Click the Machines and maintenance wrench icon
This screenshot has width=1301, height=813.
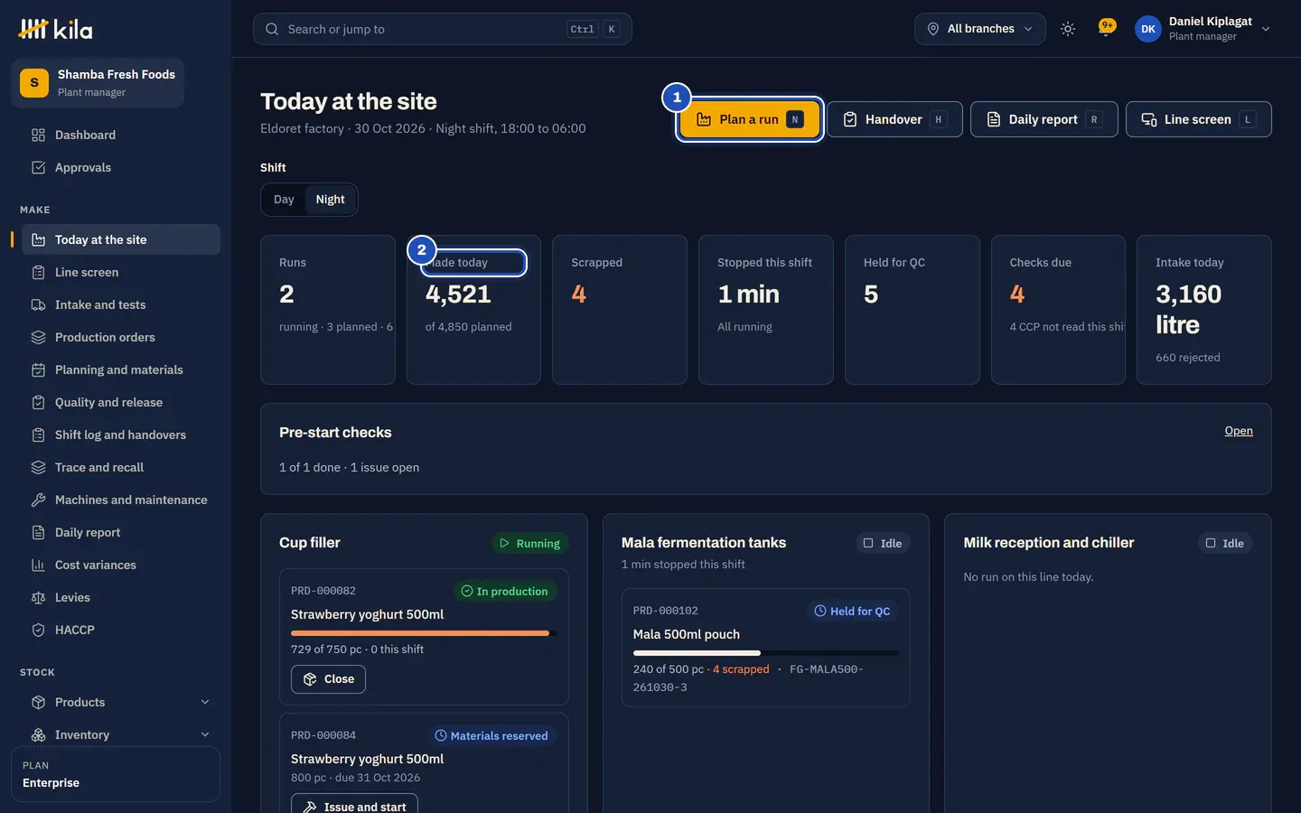[38, 500]
